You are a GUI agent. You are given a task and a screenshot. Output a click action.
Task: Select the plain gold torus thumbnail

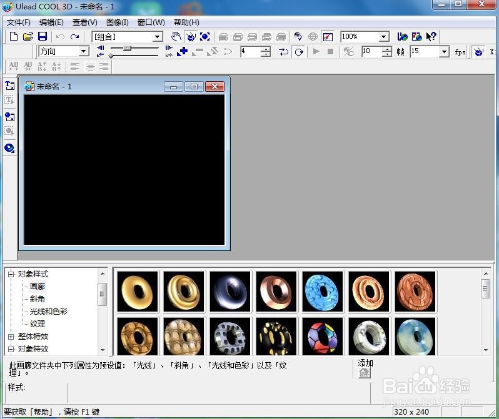(138, 291)
